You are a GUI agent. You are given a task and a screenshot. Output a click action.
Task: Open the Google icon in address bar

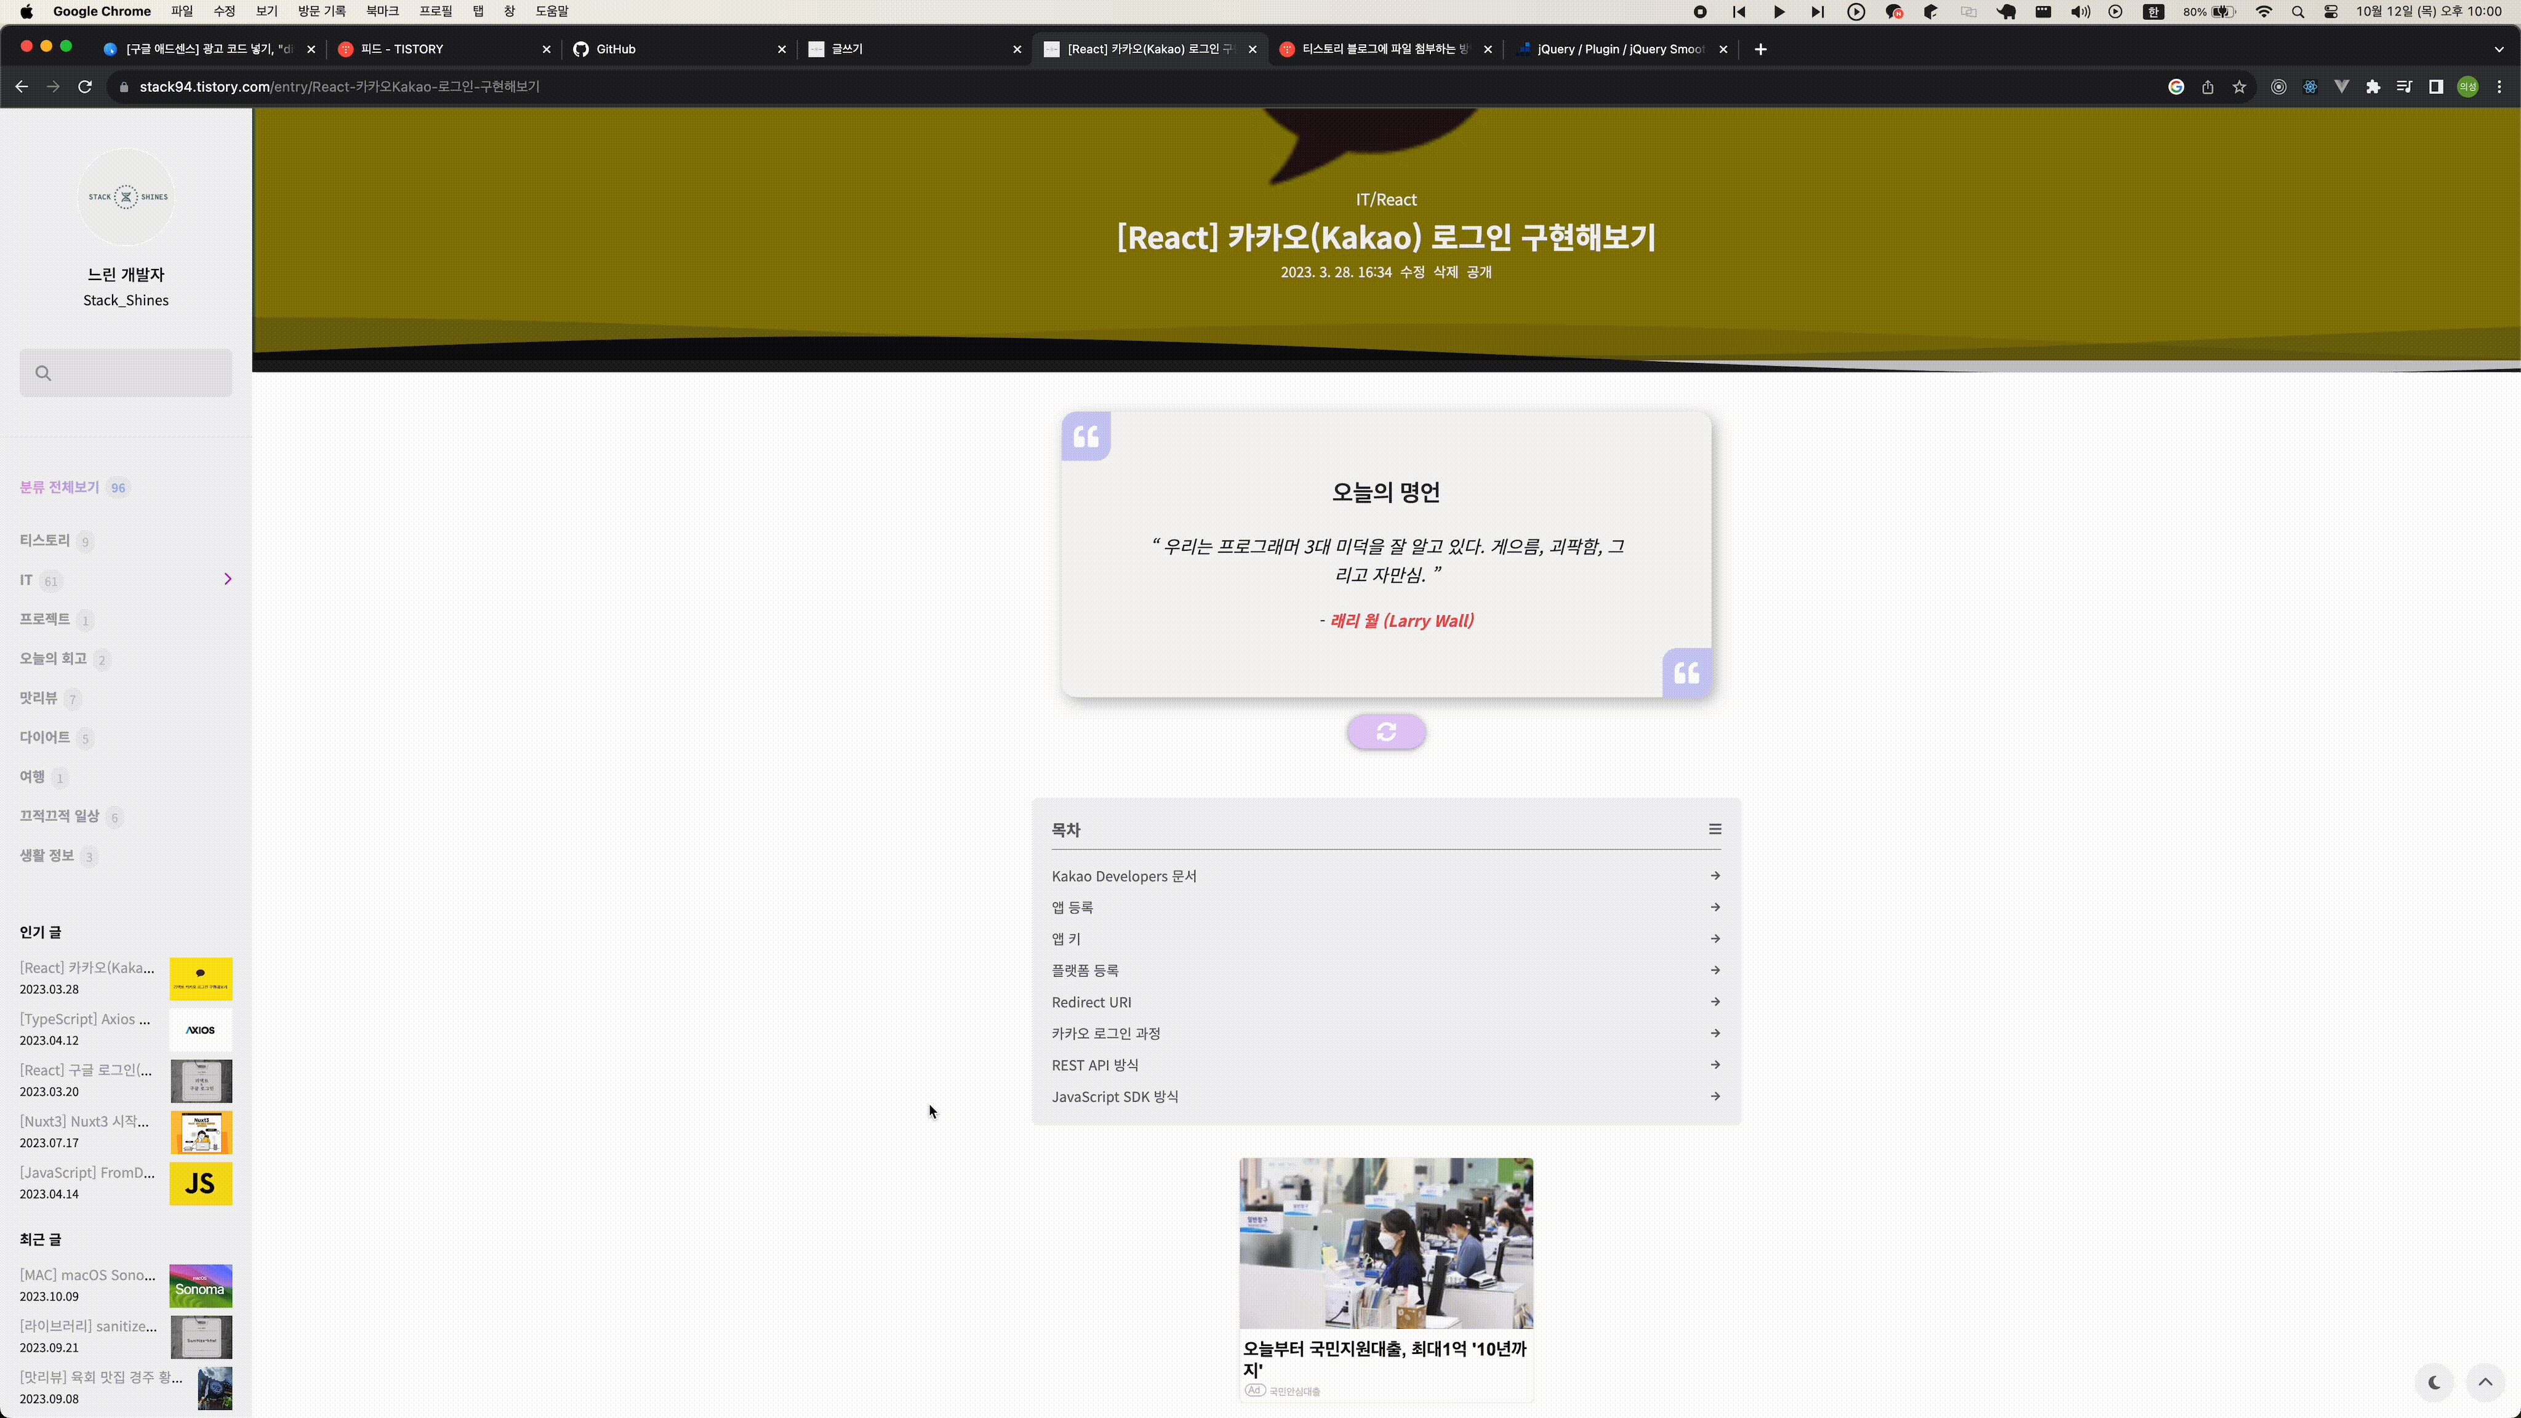point(2176,87)
